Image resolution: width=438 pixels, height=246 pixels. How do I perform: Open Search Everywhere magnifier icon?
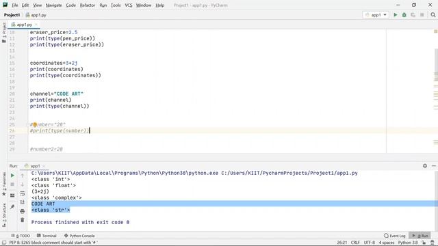click(433, 15)
